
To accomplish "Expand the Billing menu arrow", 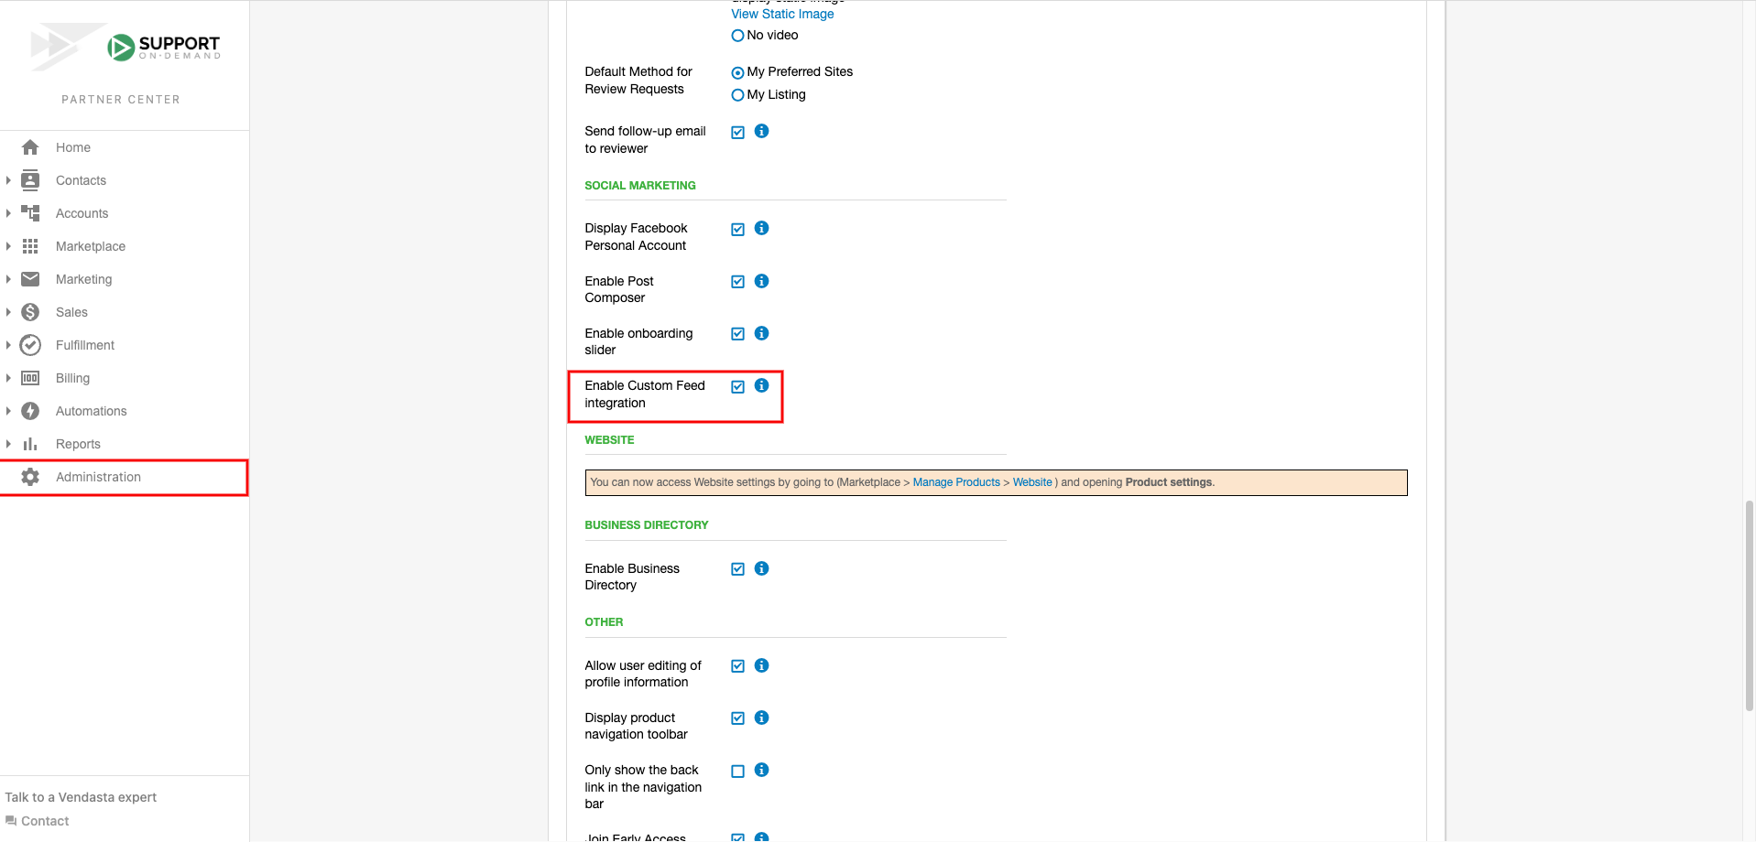I will tap(8, 378).
